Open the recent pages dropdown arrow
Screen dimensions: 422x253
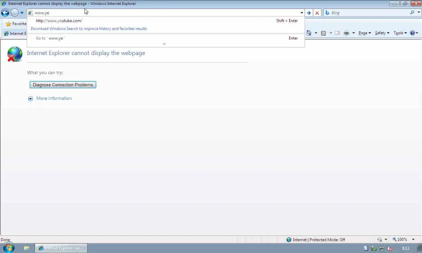coord(22,13)
